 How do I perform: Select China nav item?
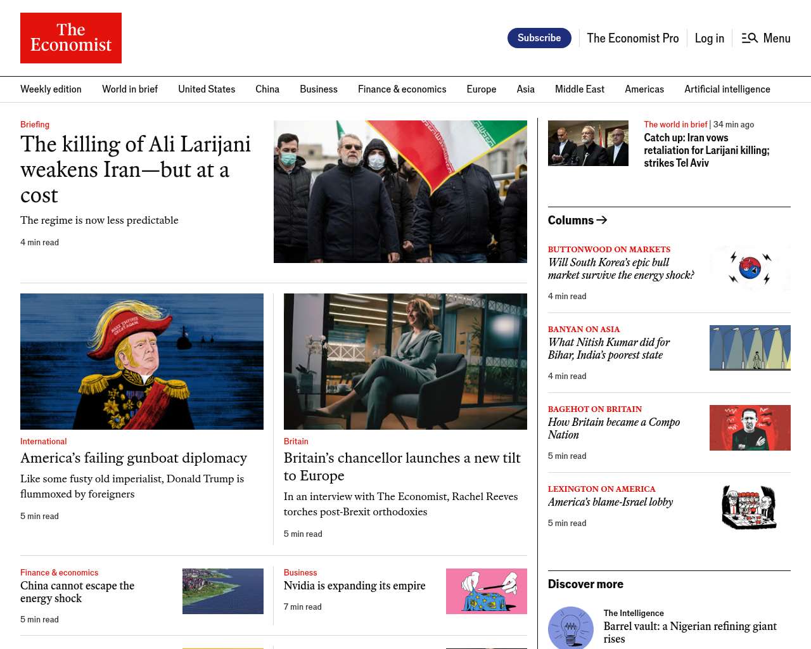point(267,89)
